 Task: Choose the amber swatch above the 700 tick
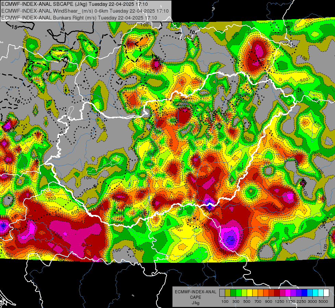tap(255, 293)
